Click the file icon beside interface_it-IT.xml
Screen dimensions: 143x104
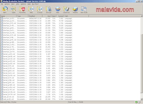coord(2,35)
